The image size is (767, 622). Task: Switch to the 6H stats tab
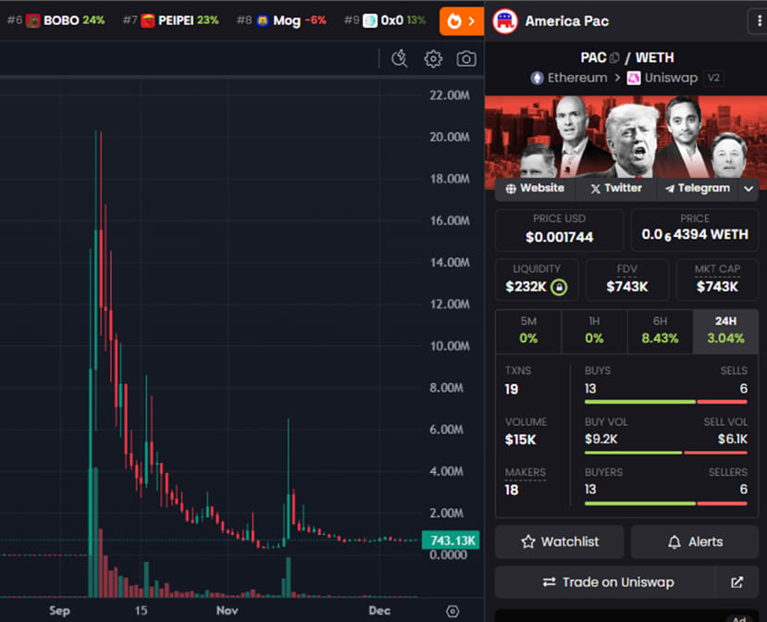[x=660, y=330]
